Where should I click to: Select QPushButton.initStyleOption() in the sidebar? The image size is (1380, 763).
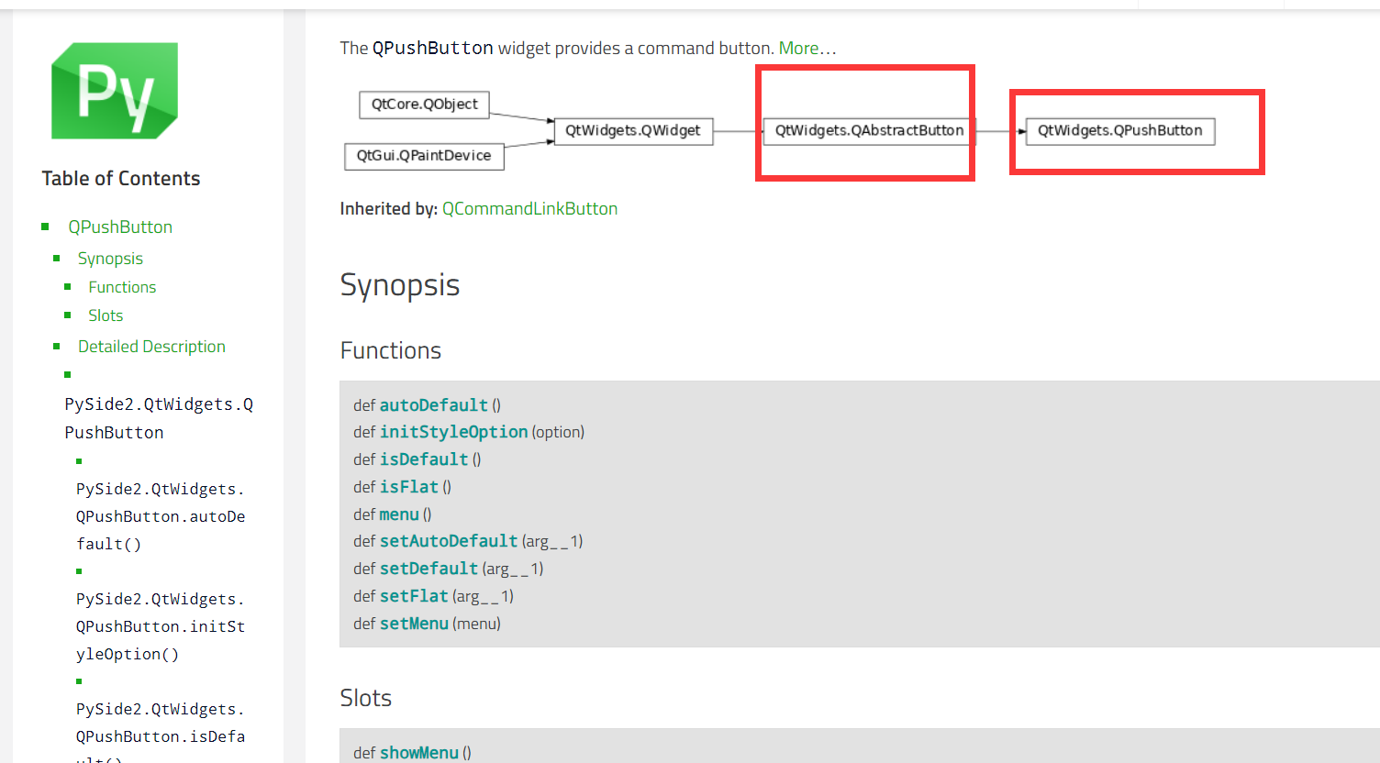click(161, 626)
